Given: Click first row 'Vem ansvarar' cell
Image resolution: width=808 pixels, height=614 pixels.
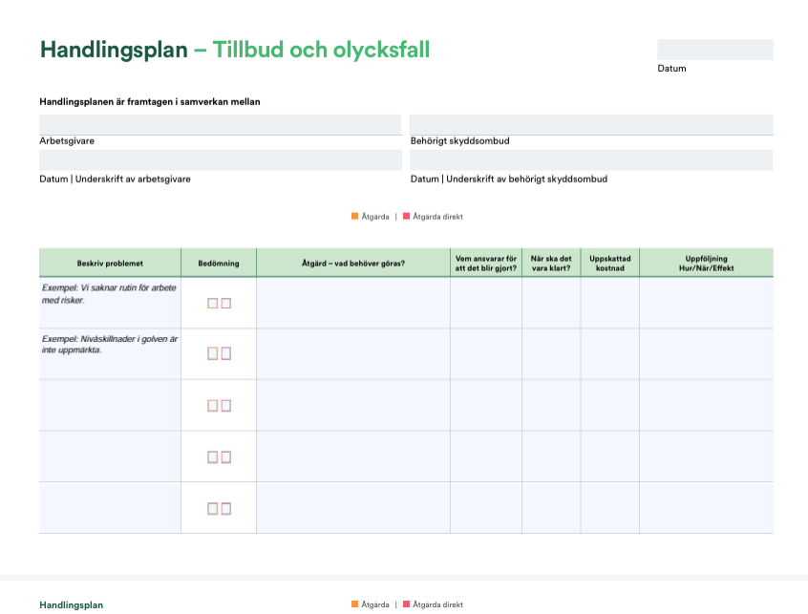Looking at the screenshot, I should click(485, 303).
